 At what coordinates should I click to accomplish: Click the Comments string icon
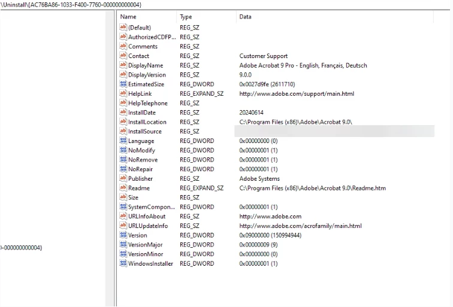(123, 46)
